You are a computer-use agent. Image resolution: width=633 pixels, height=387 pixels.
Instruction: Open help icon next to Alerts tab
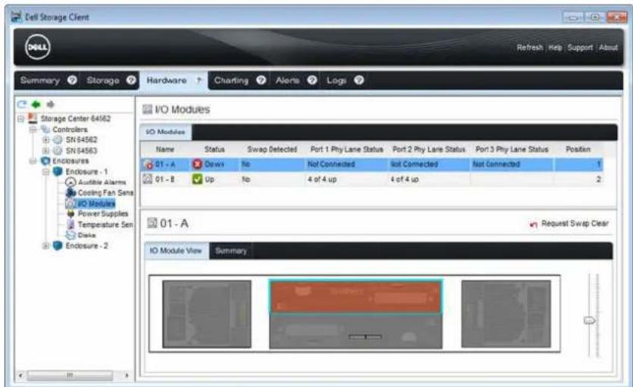pos(312,80)
